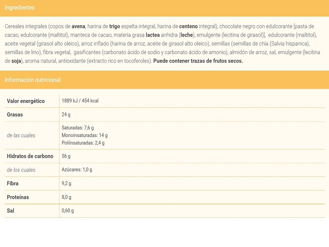The image size is (329, 247).
Task: Click the semillas de lino text
Action: tap(23, 52)
